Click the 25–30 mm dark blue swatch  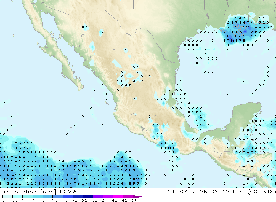[x=88, y=196]
